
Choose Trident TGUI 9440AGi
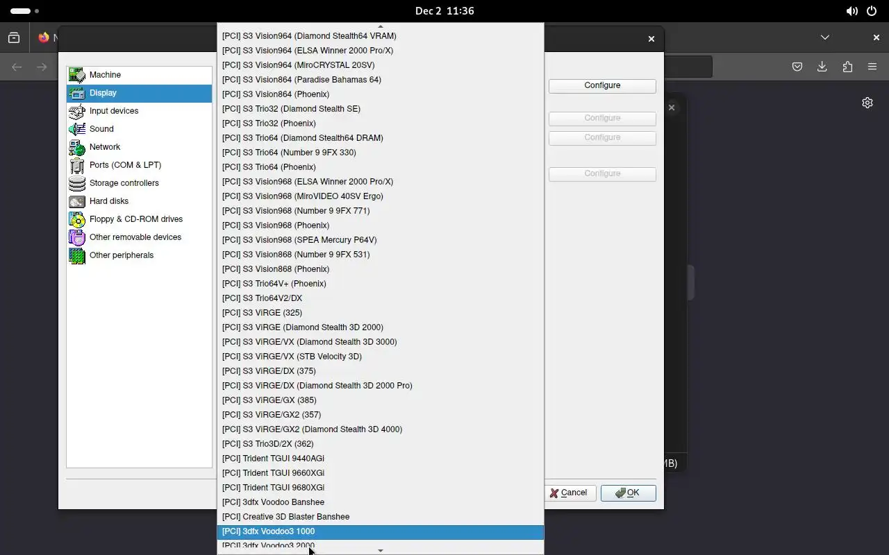(x=380, y=459)
